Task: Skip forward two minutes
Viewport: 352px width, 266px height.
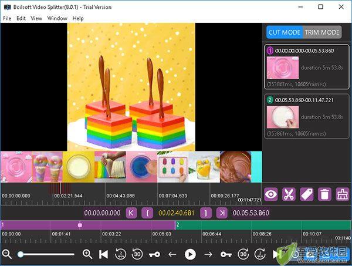Action: tap(260, 254)
